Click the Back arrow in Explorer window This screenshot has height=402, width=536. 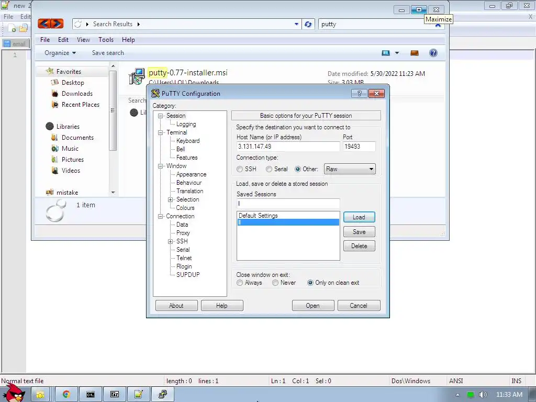click(x=44, y=24)
